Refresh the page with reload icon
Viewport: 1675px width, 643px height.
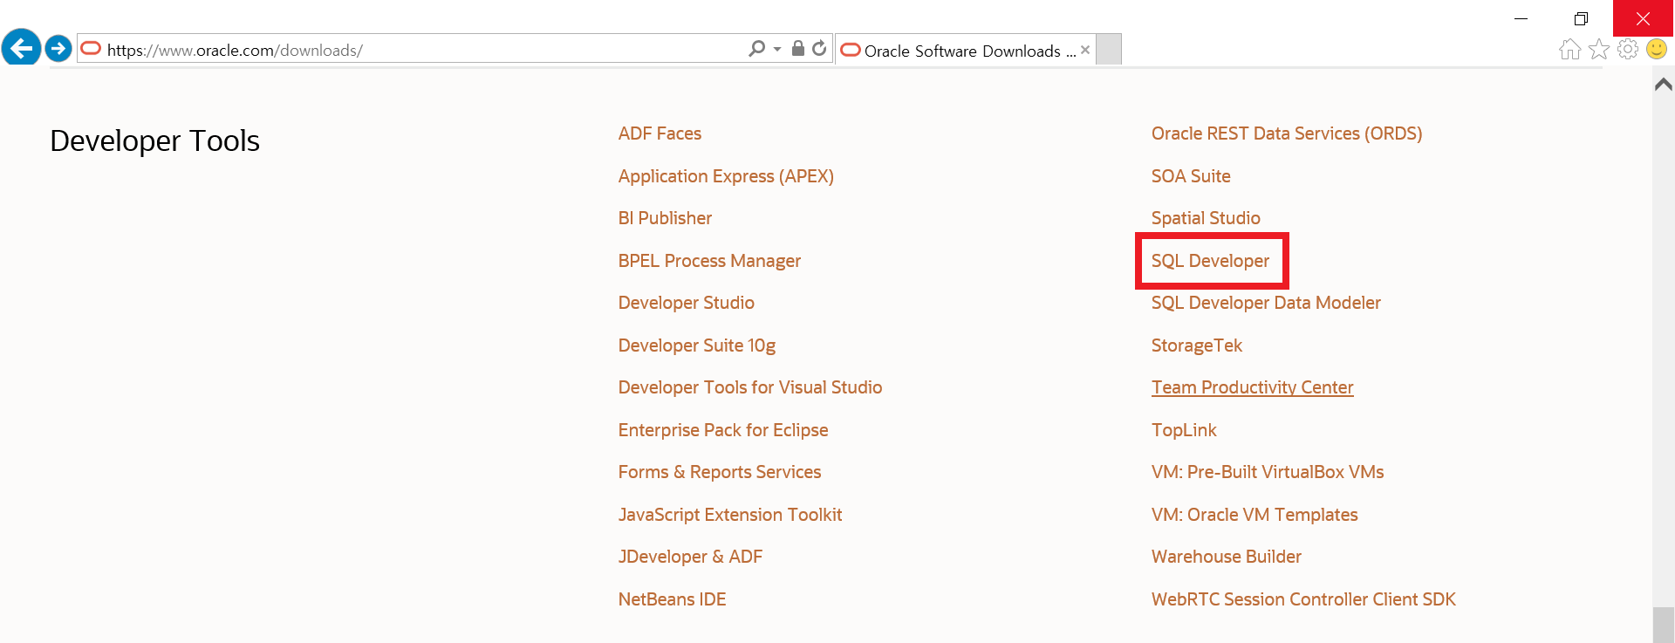pyautogui.click(x=819, y=49)
